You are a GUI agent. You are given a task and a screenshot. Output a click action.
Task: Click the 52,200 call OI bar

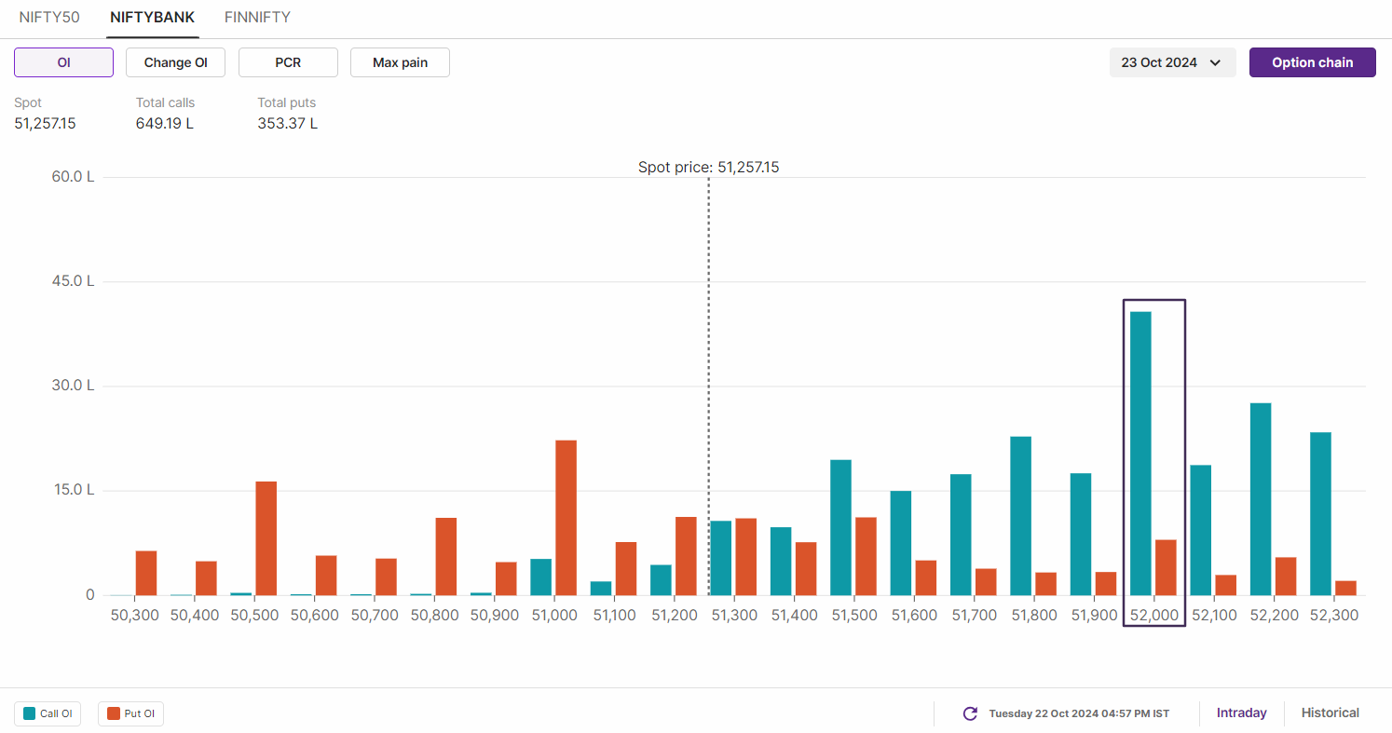(1261, 499)
